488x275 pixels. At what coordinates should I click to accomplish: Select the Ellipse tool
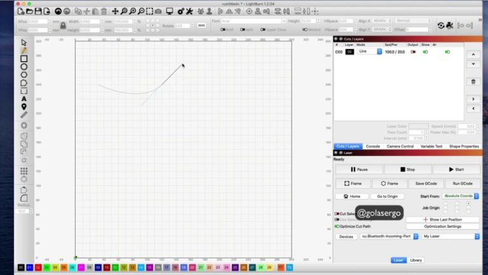(x=24, y=67)
